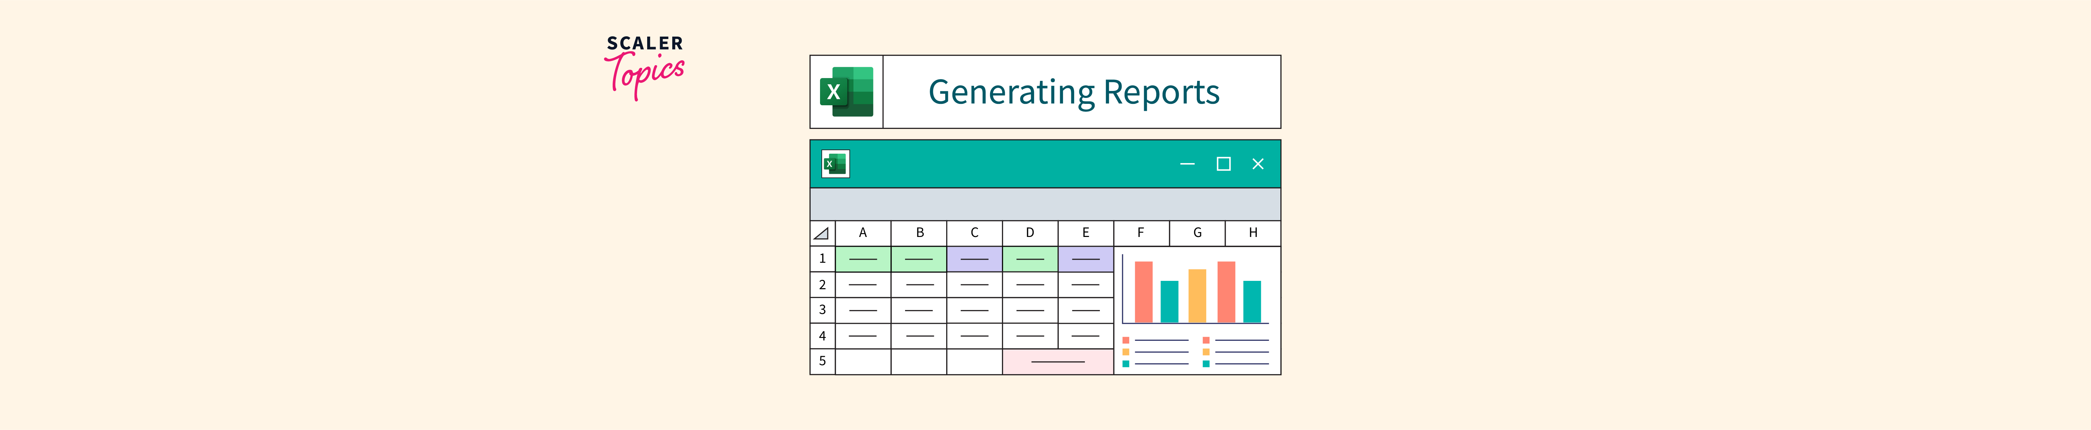Click the pink merged cell in row 5
Screen dimensions: 2091x430
1058,362
